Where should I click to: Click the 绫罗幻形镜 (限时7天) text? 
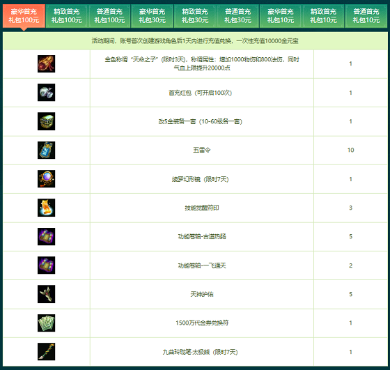[x=201, y=179]
